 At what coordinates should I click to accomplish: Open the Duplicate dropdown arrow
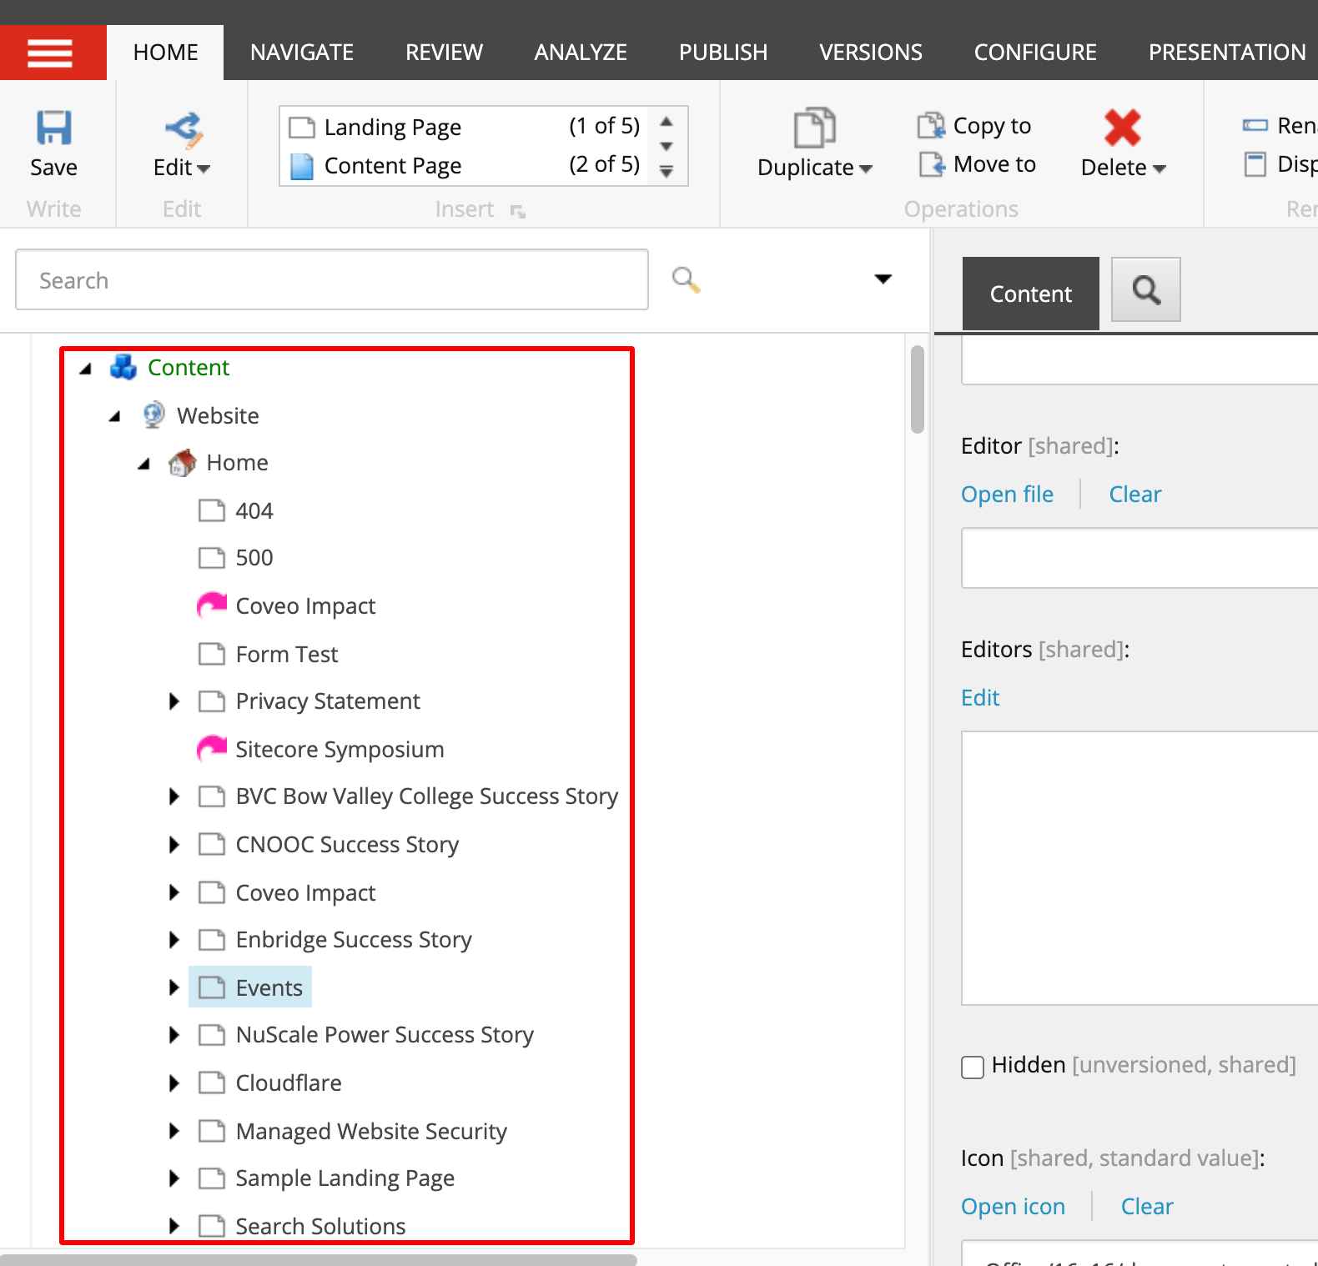866,168
